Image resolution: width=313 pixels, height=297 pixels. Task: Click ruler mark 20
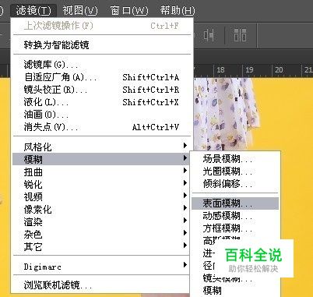click(x=279, y=70)
